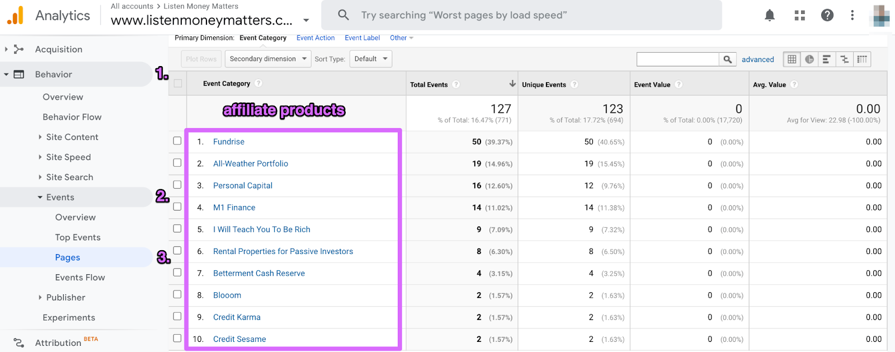Click the Google Analytics logo
895x352 pixels.
(x=15, y=16)
